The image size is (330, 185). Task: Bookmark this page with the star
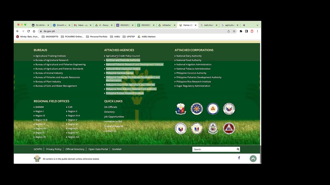(x=234, y=31)
